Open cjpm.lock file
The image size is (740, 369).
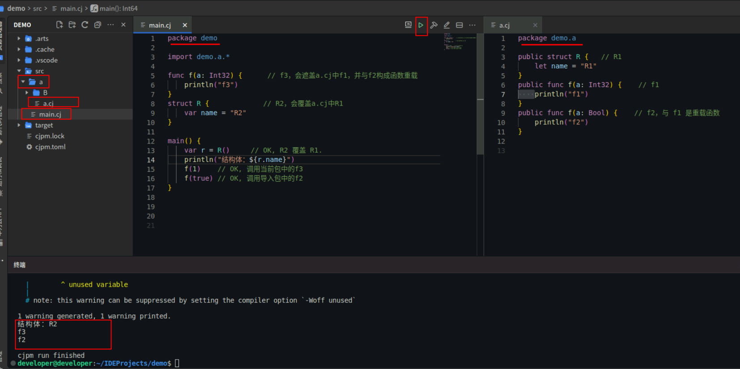coord(50,136)
